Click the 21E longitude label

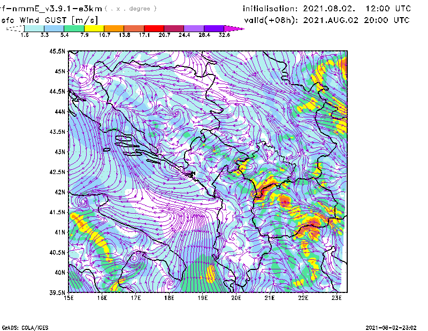tap(270, 298)
